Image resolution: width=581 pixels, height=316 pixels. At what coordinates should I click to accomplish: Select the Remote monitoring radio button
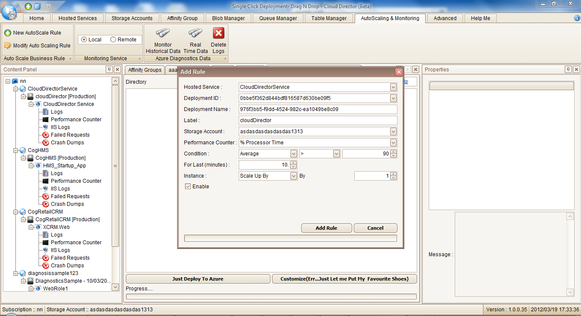pyautogui.click(x=113, y=40)
